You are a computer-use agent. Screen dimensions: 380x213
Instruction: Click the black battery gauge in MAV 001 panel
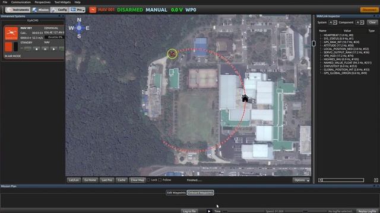15,47
